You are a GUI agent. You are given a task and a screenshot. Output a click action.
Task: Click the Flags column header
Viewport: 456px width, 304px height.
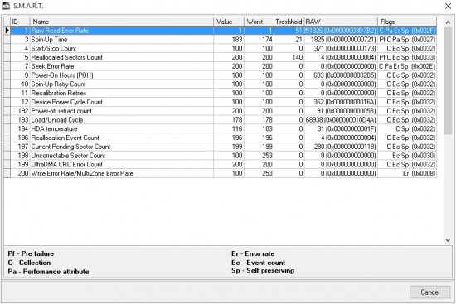pyautogui.click(x=407, y=22)
